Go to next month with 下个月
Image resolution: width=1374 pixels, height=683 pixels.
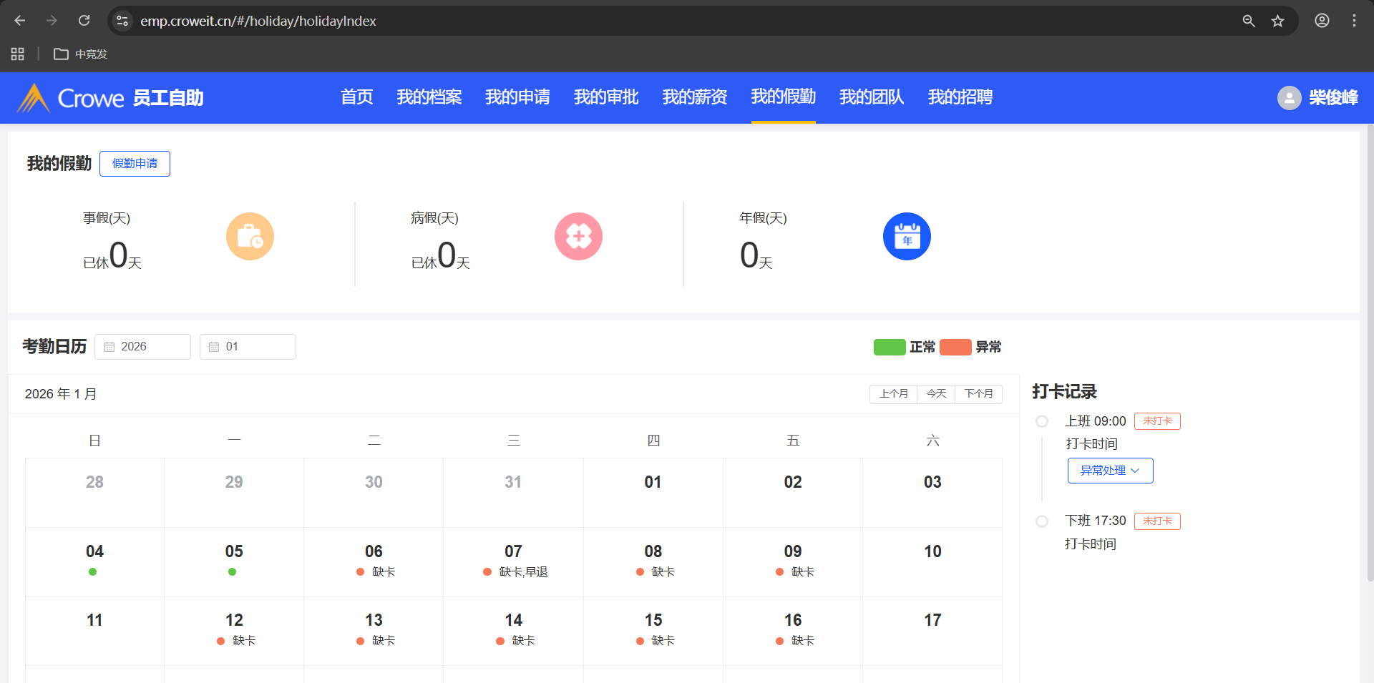point(978,394)
